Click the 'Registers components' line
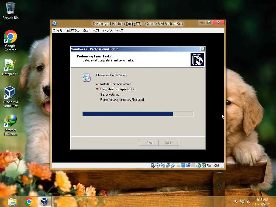The image size is (276, 207). (117, 89)
